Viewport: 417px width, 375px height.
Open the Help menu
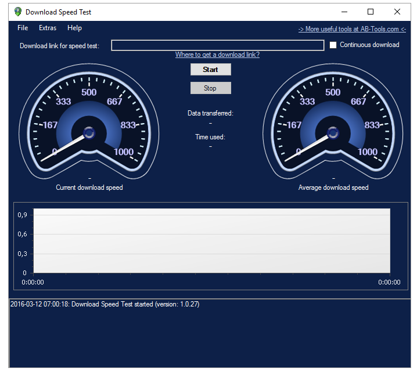click(x=74, y=28)
